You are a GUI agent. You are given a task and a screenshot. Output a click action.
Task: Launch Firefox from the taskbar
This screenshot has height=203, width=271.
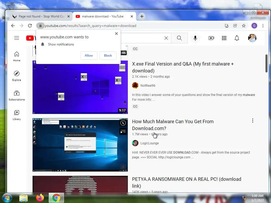point(40,198)
